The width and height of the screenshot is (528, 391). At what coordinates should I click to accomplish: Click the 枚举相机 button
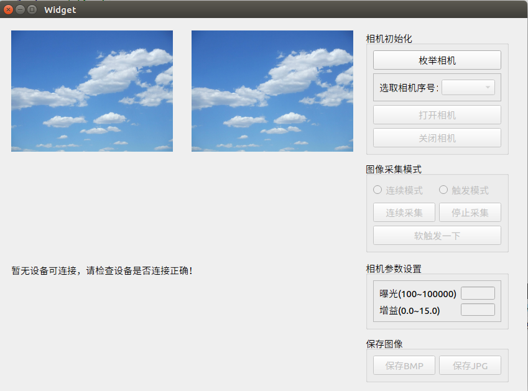[437, 60]
